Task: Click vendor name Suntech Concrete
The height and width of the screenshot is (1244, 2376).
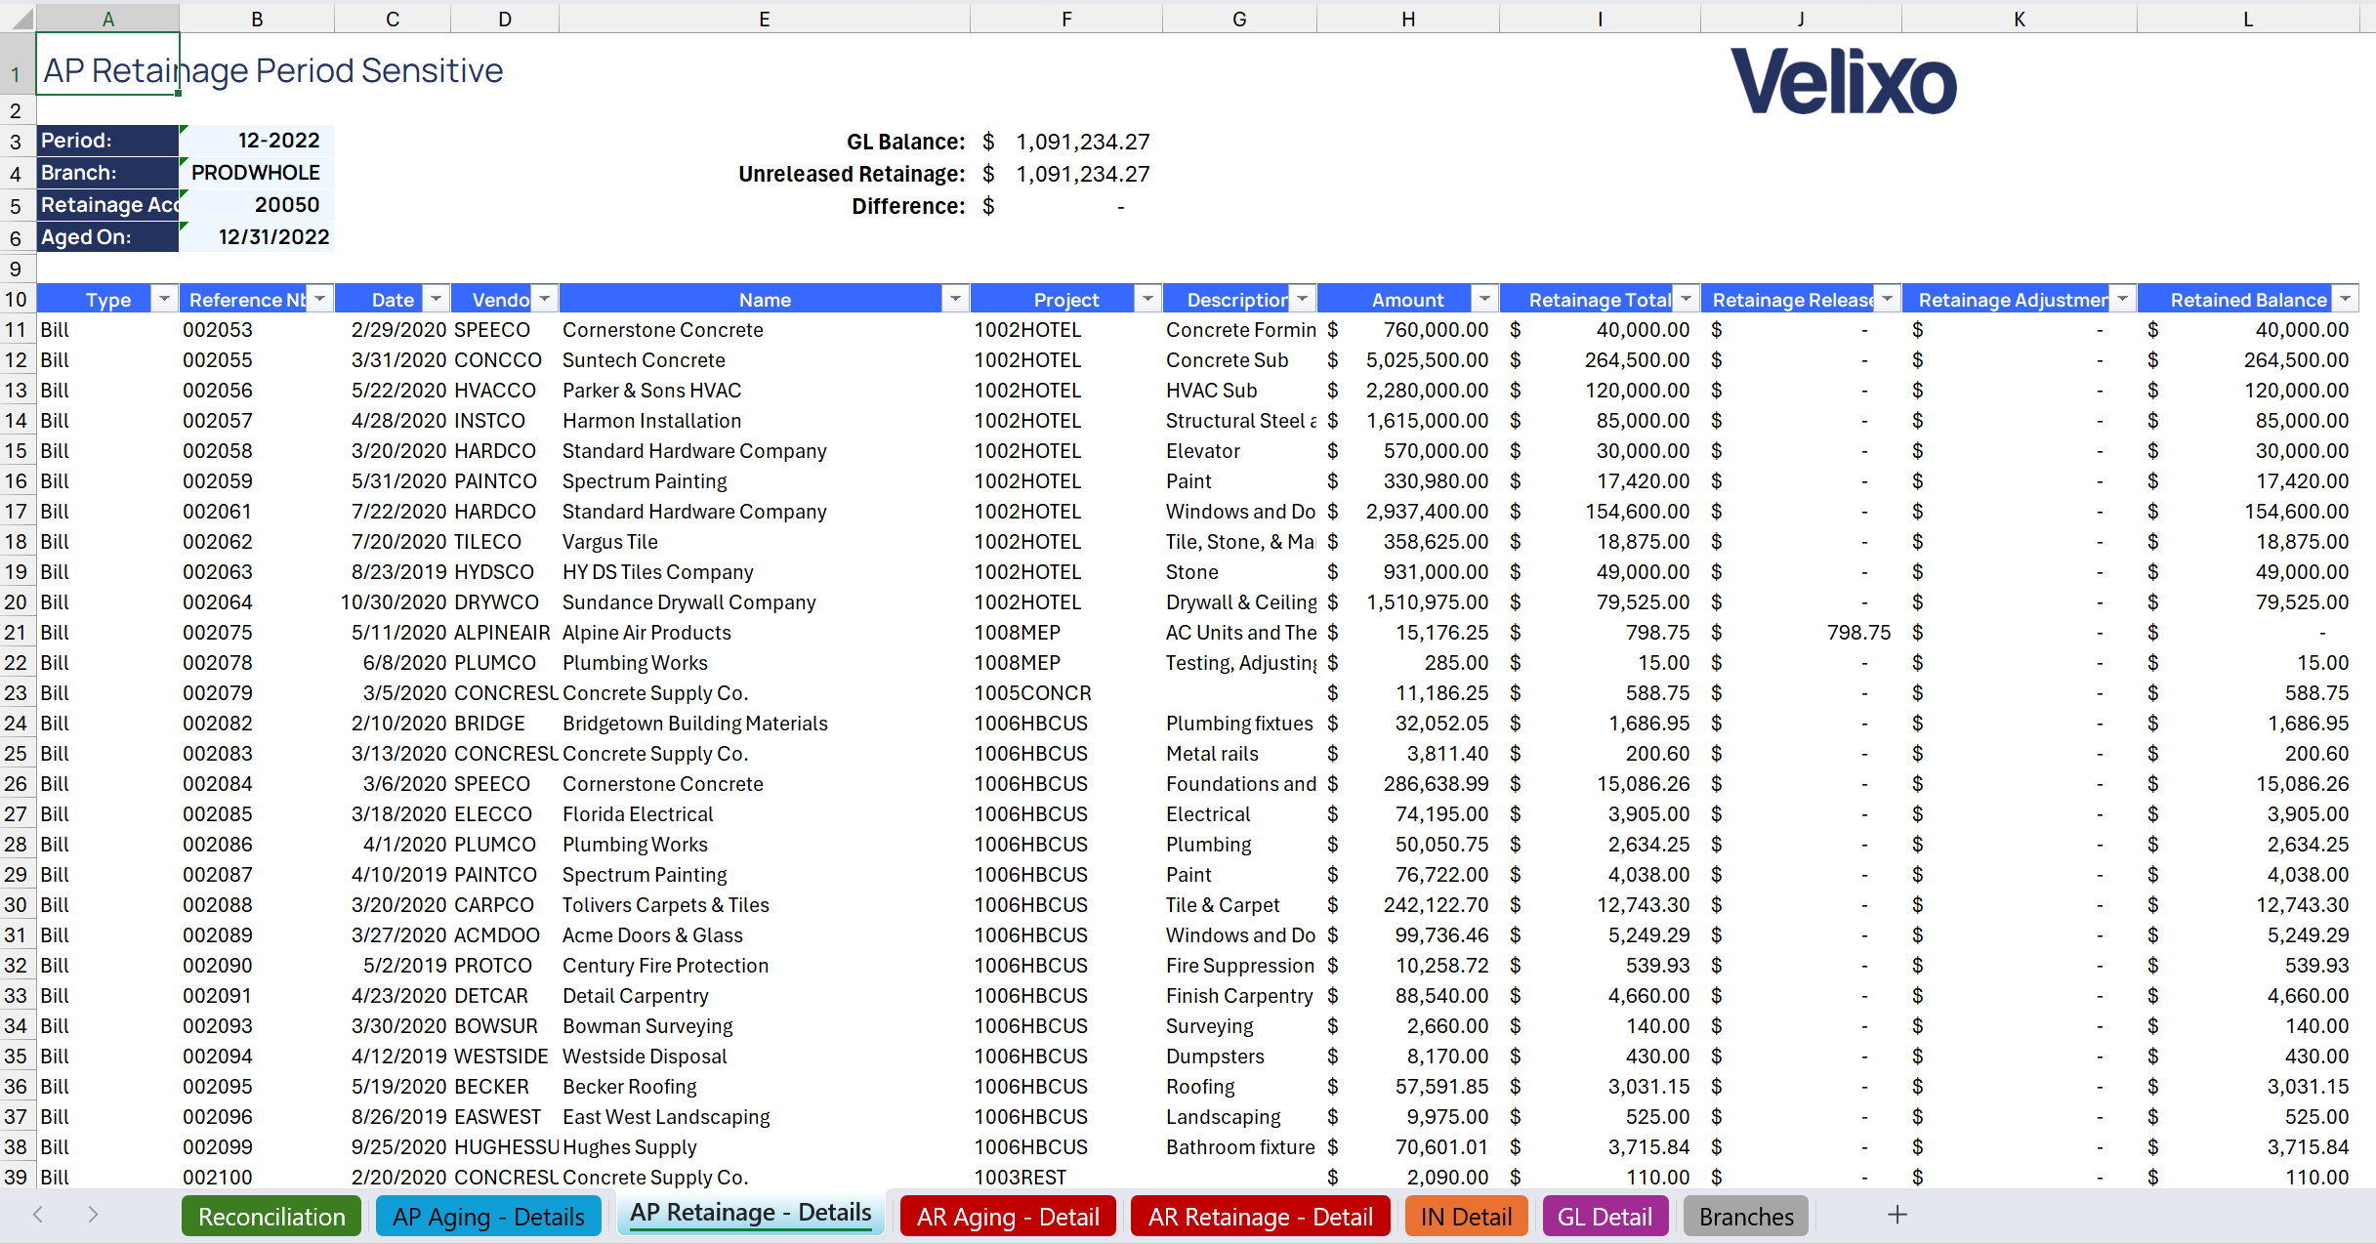Action: point(644,360)
